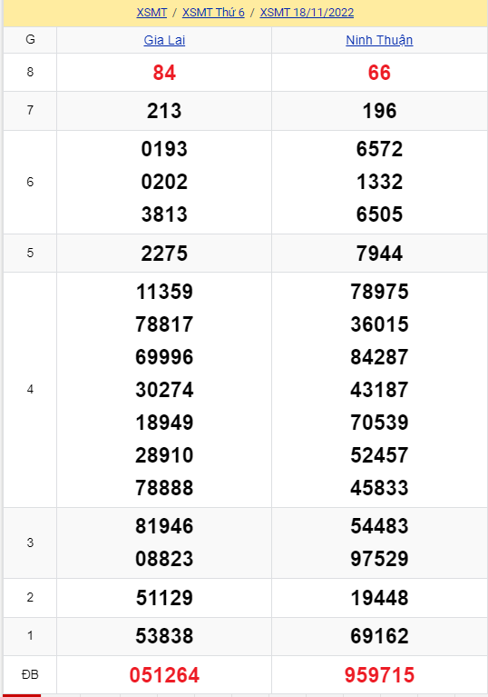Click Gia Lai second prize 51129

[x=164, y=598]
